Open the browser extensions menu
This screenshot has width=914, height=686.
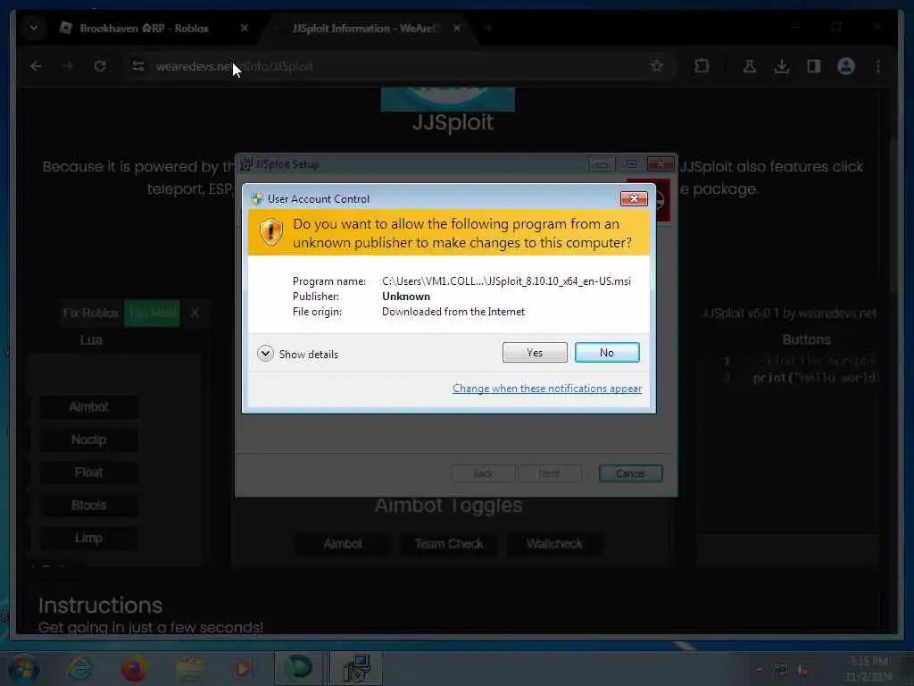(702, 66)
